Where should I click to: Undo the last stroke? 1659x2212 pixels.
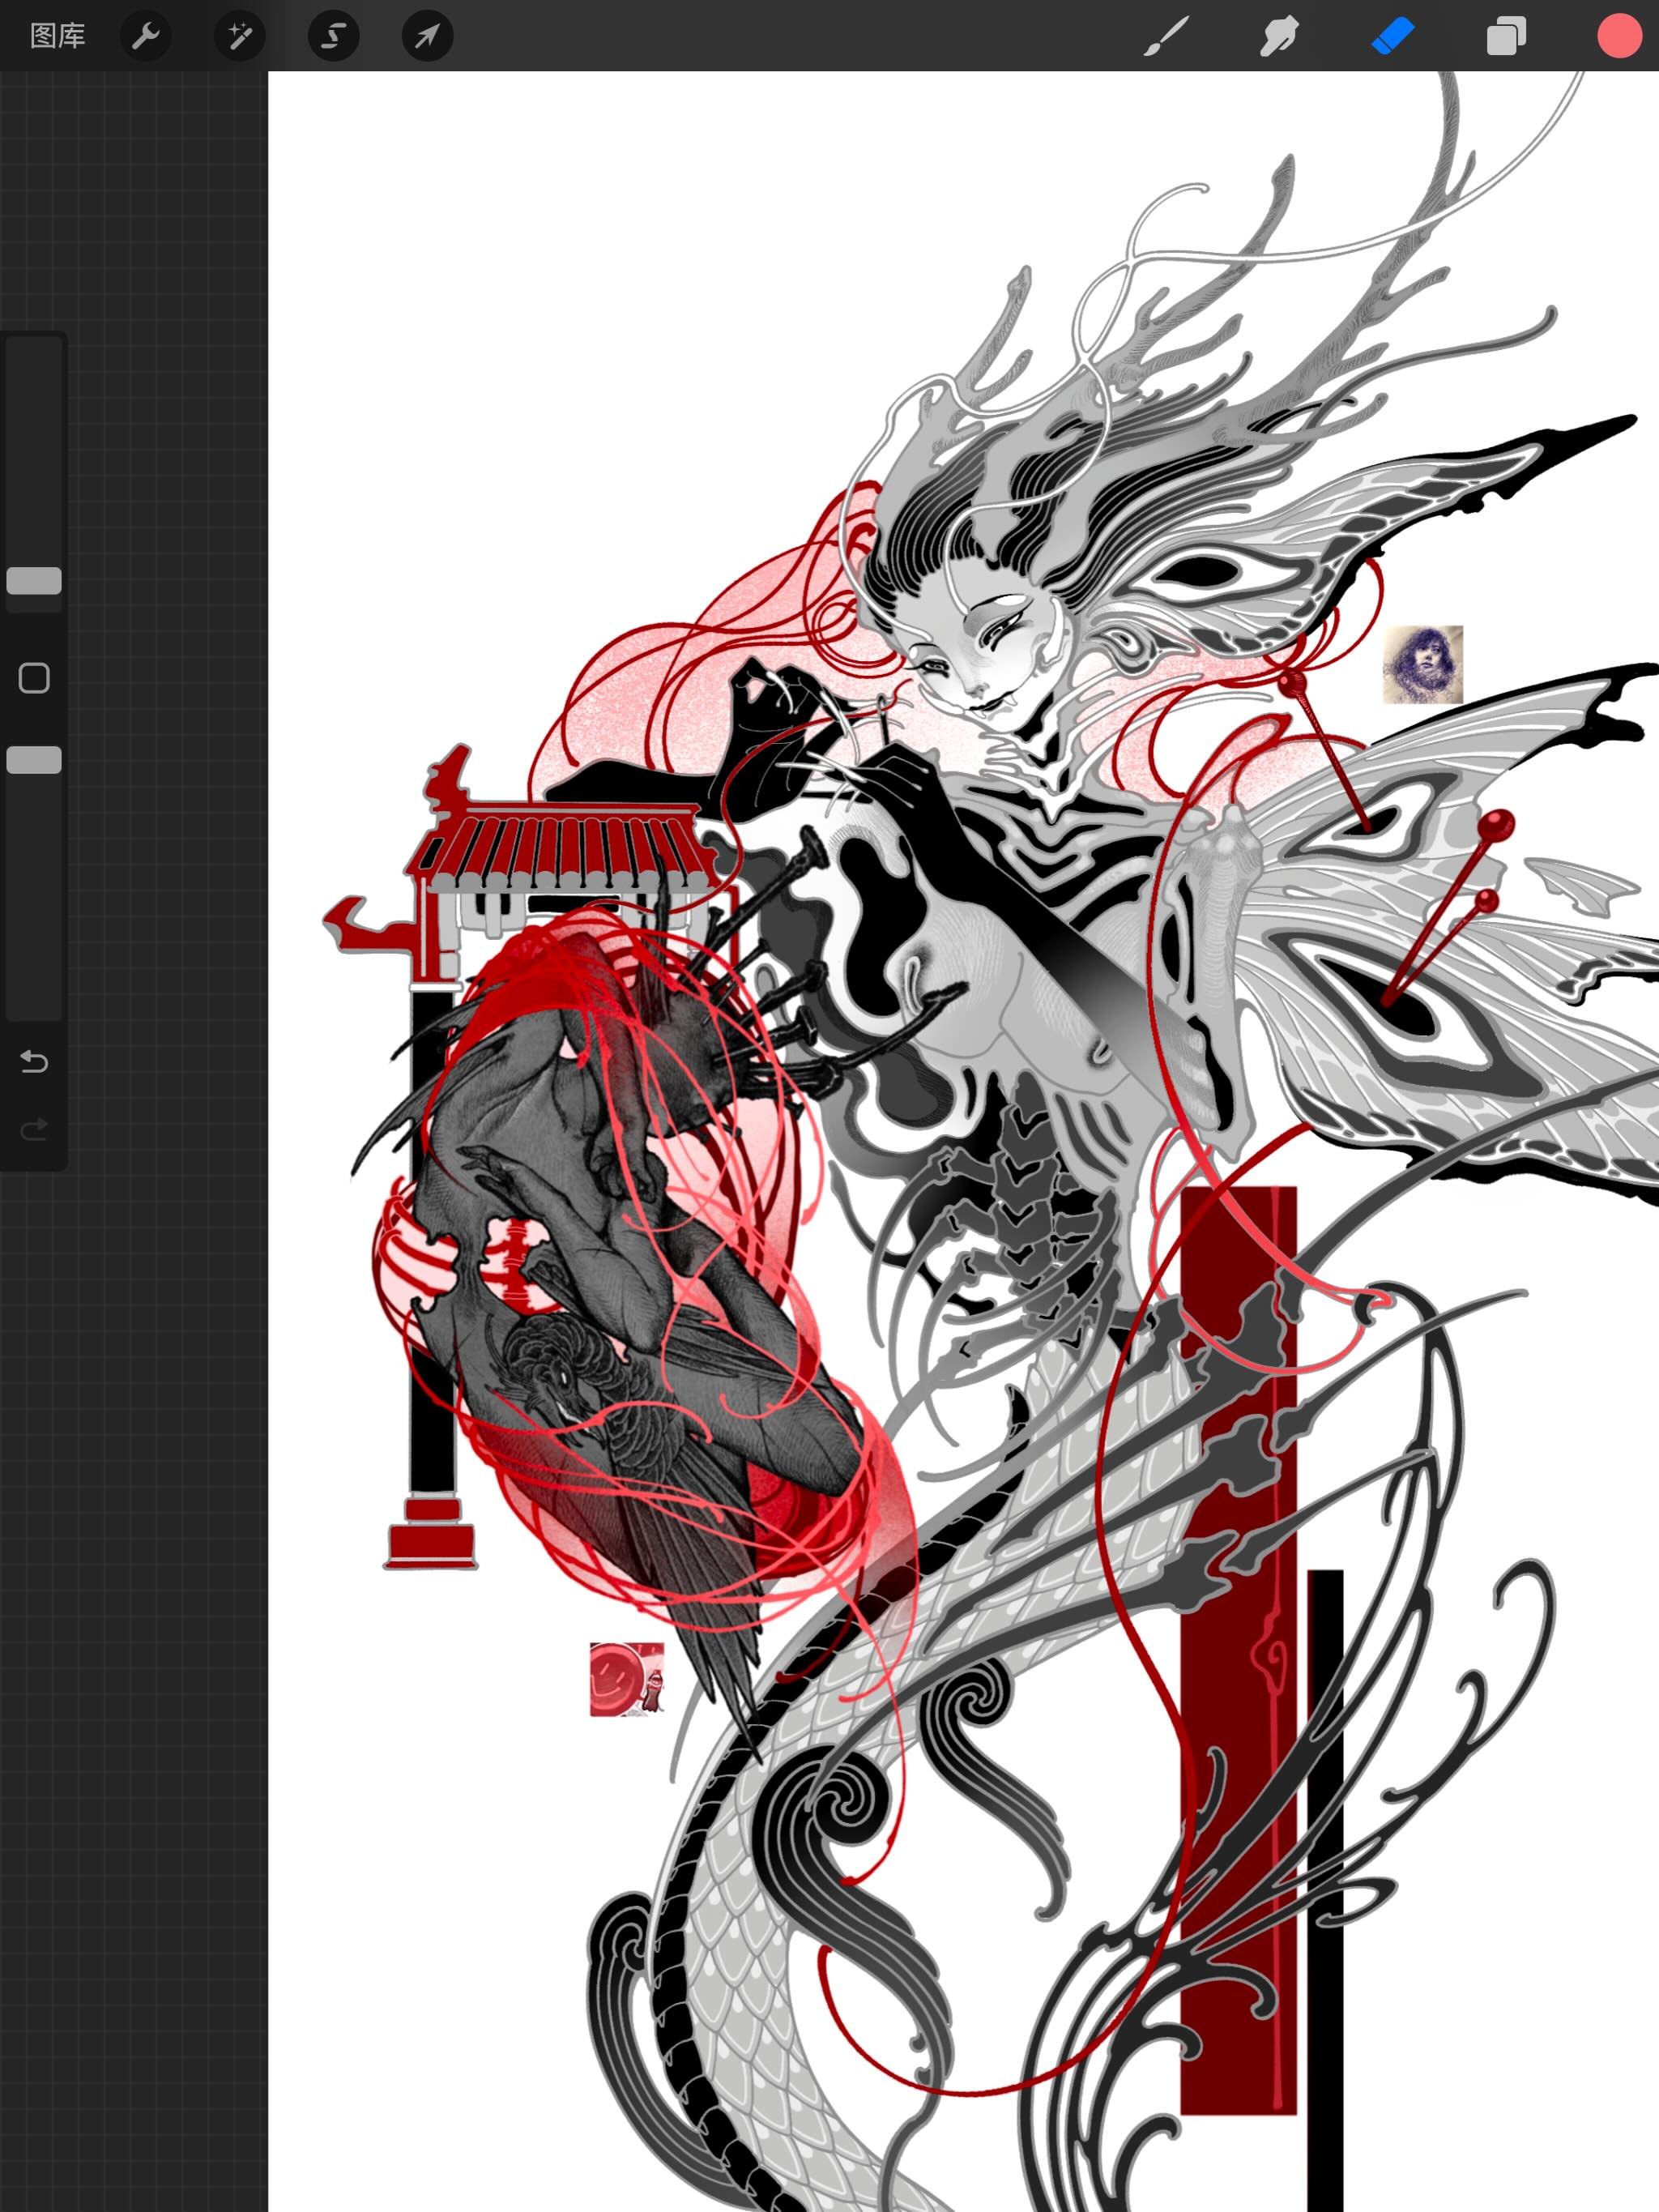(x=34, y=1061)
